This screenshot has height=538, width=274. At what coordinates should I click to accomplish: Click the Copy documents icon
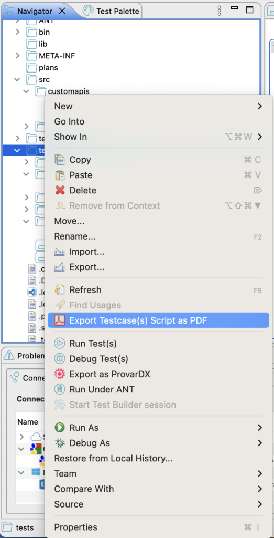(60, 160)
